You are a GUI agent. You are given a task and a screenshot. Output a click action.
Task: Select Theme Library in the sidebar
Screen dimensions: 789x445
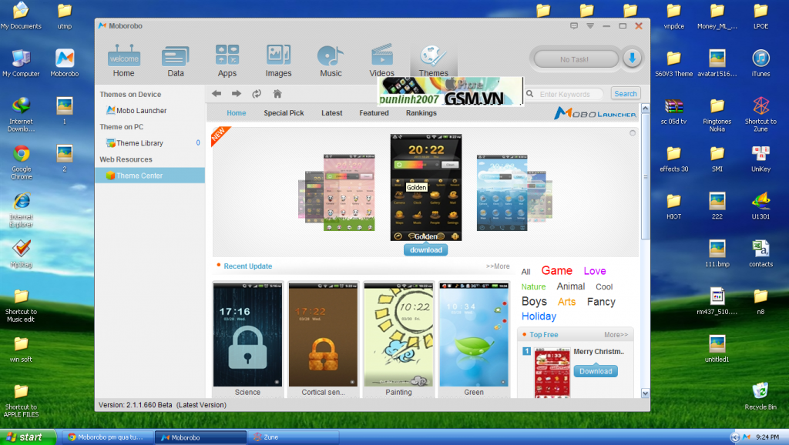139,143
